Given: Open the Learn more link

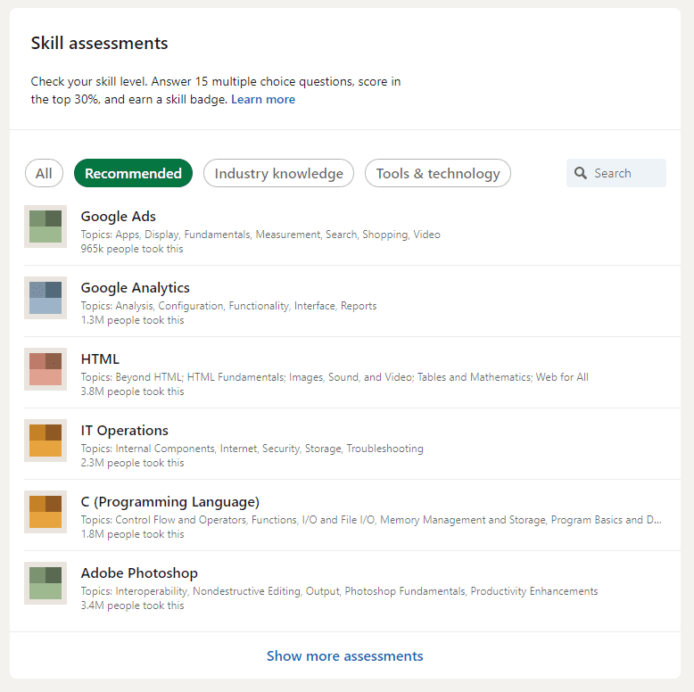Looking at the screenshot, I should tap(263, 99).
